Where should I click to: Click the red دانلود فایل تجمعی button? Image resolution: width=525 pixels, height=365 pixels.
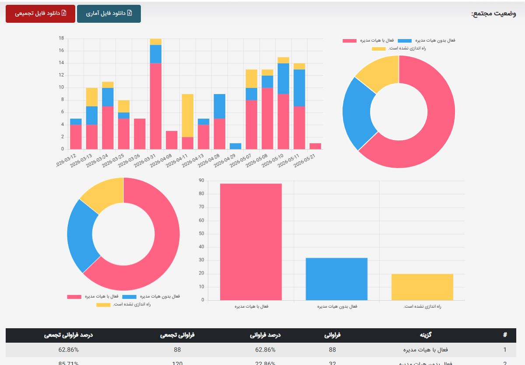[x=40, y=14]
